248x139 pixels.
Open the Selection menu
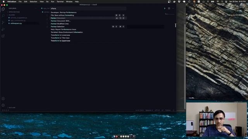[33, 2]
